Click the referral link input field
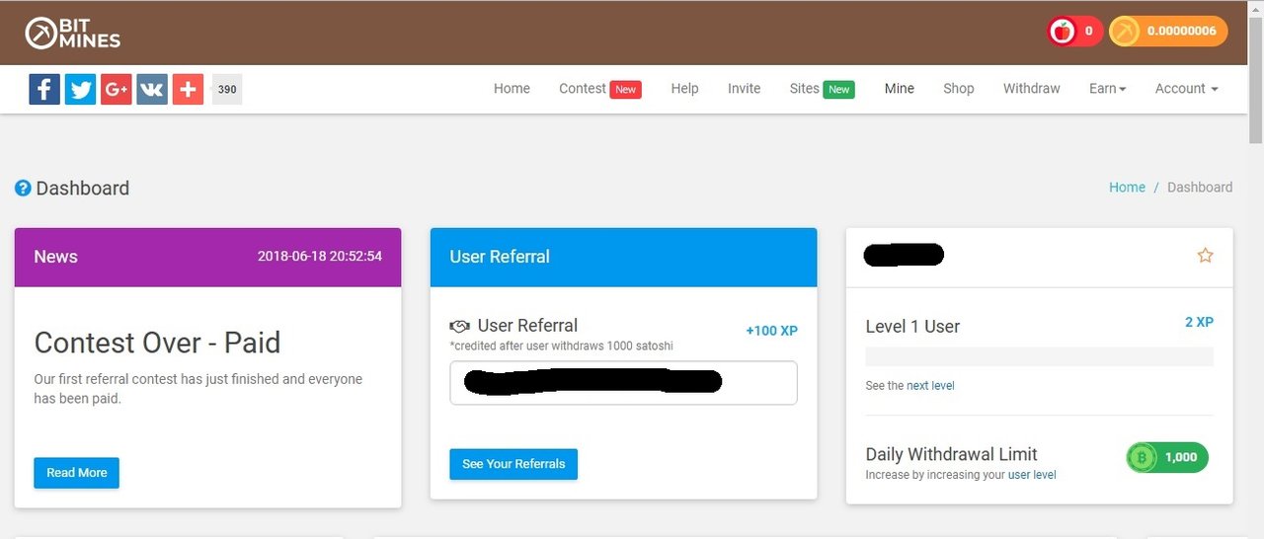This screenshot has width=1264, height=539. click(623, 382)
